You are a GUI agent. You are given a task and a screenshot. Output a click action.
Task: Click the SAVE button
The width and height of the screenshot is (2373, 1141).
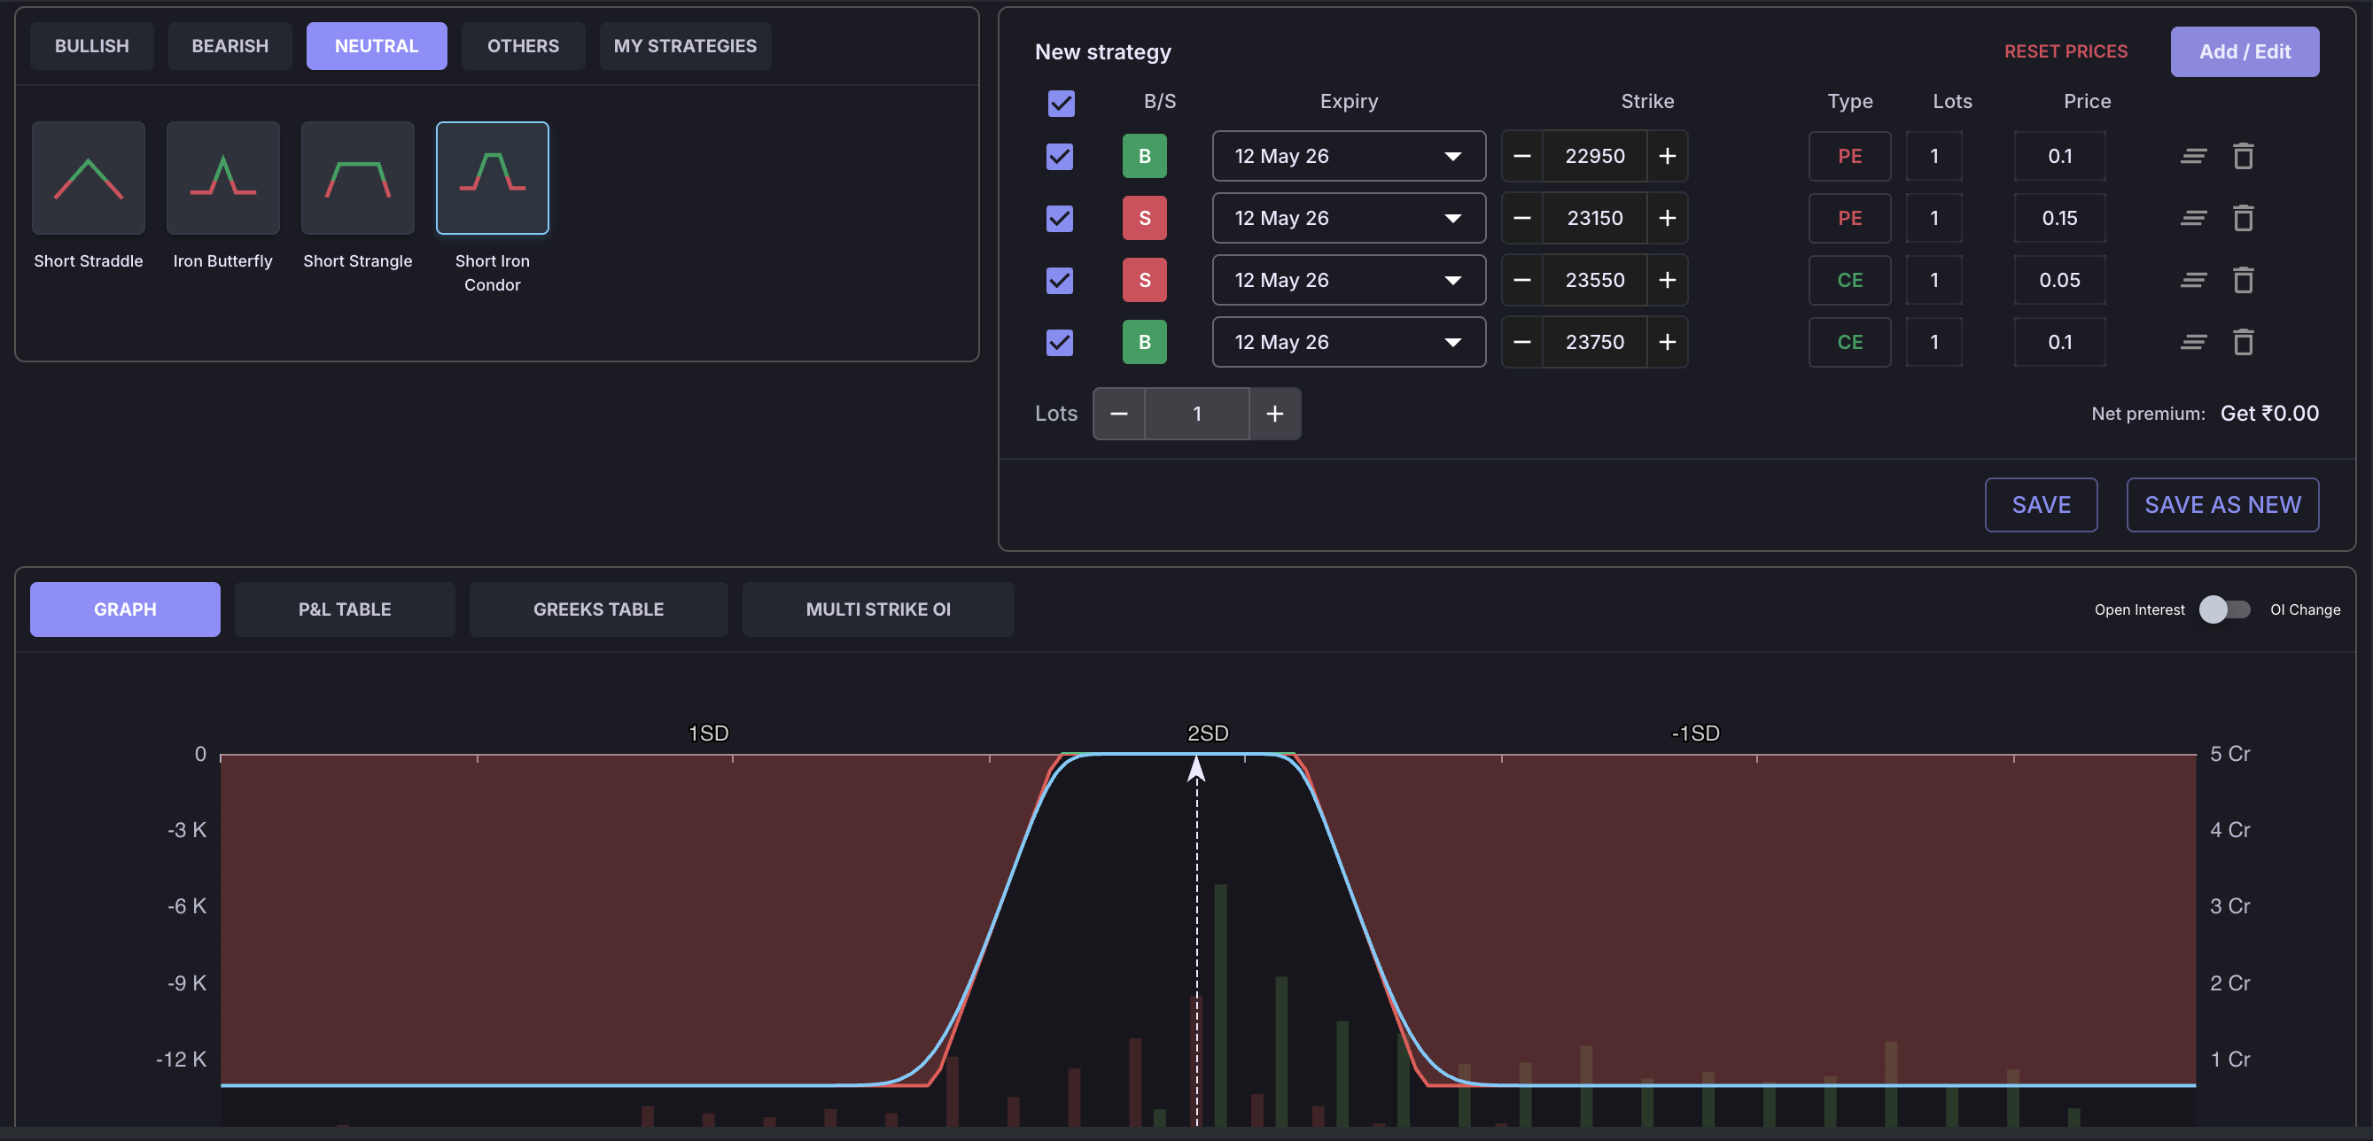pos(2042,505)
